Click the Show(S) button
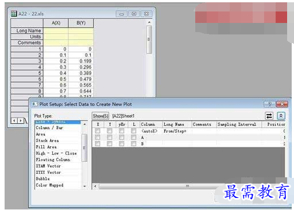 click(x=100, y=116)
